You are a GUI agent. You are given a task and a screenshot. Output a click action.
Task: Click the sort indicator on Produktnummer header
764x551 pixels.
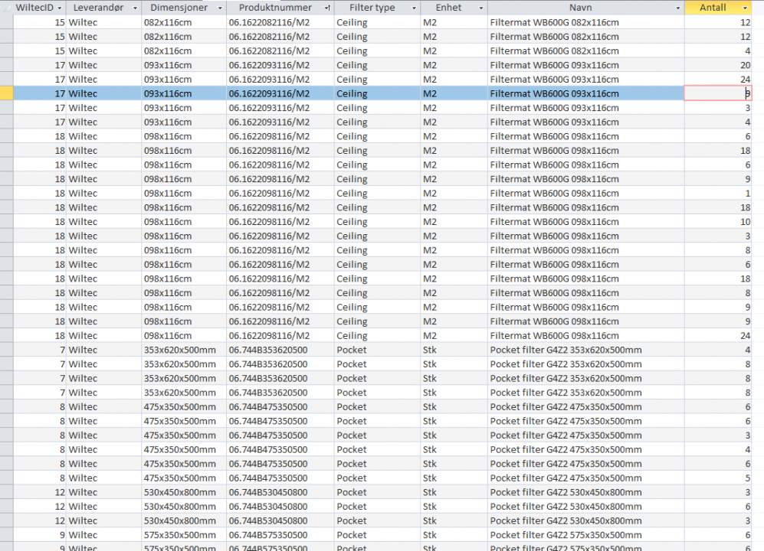tap(330, 8)
